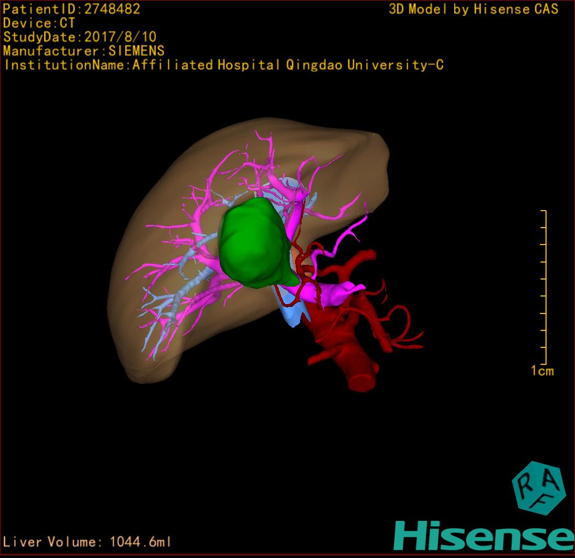
Task: Click the 'Manufacturer:SIEMENS' text
Action: click(x=84, y=51)
